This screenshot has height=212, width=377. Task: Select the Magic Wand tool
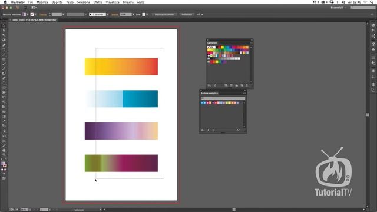(x=4, y=35)
